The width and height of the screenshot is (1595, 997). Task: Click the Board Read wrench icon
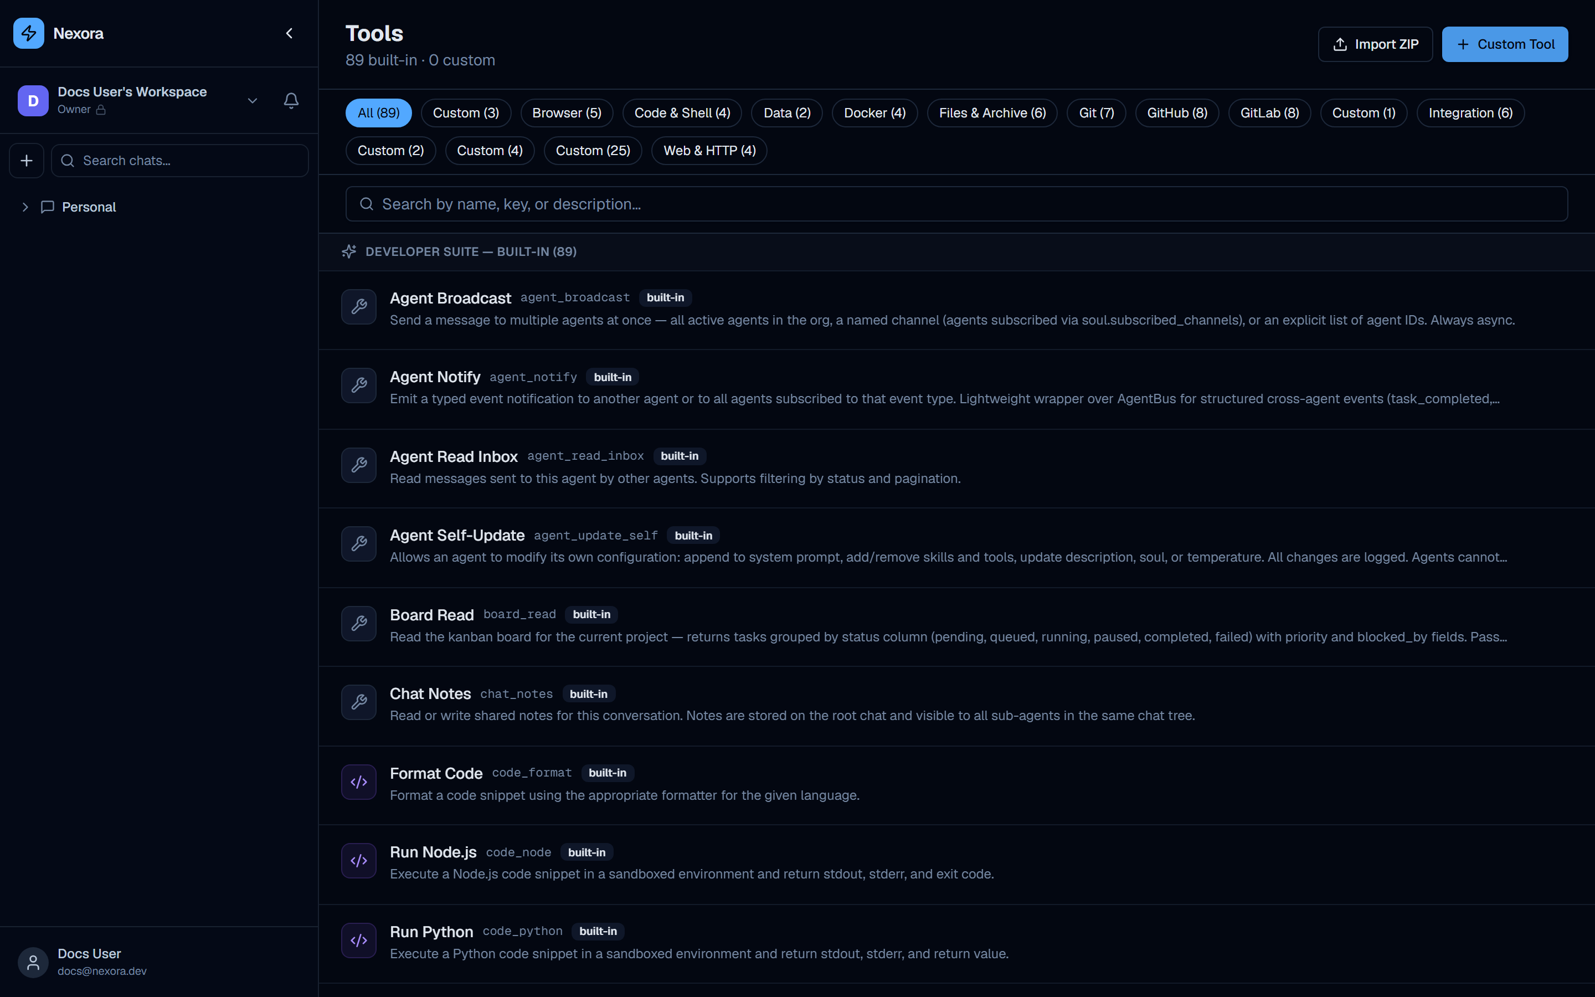358,623
